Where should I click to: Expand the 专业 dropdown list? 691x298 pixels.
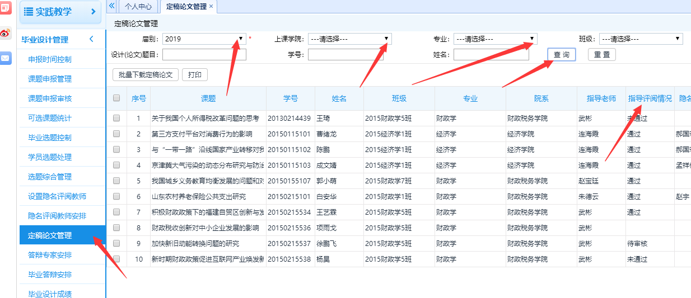point(532,39)
